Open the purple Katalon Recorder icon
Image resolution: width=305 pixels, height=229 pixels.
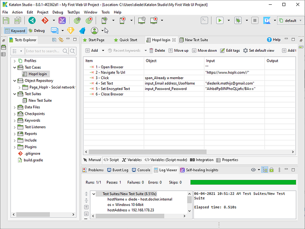click(x=62, y=20)
